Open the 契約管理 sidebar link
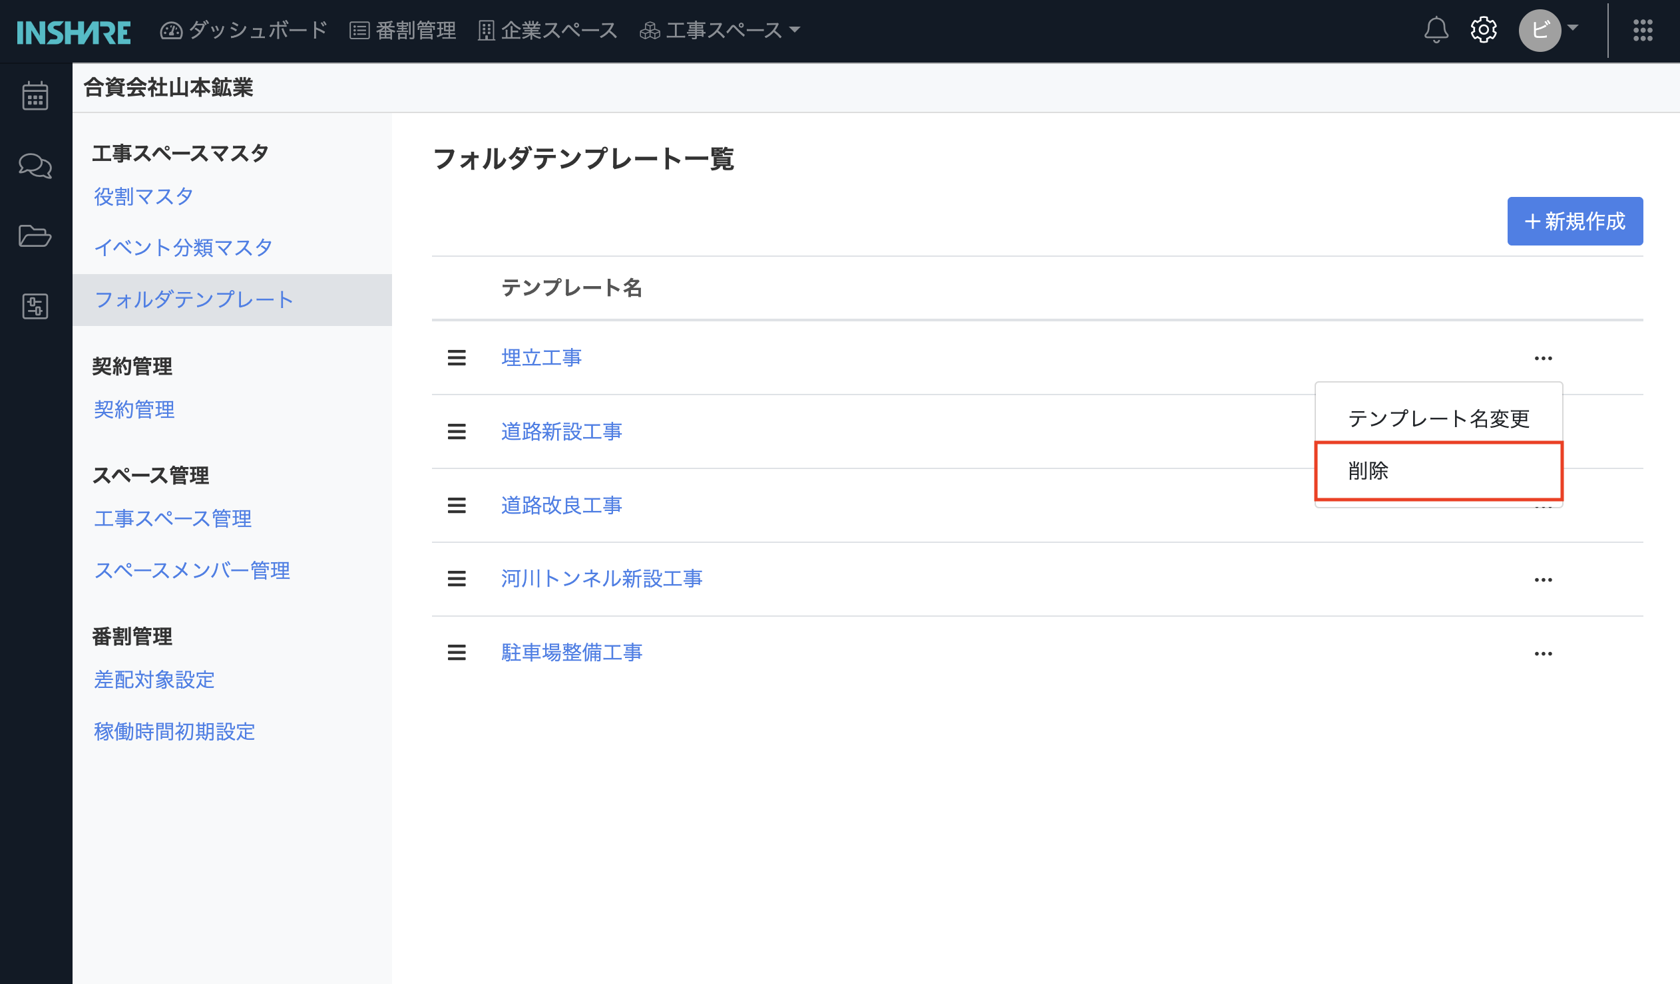The height and width of the screenshot is (984, 1680). point(134,409)
